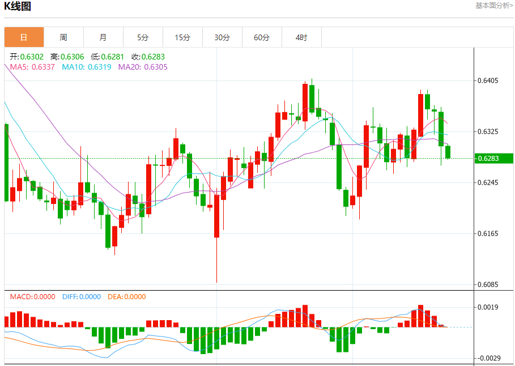Click the 0.6405 price axis label
515x366 pixels.
pos(488,80)
